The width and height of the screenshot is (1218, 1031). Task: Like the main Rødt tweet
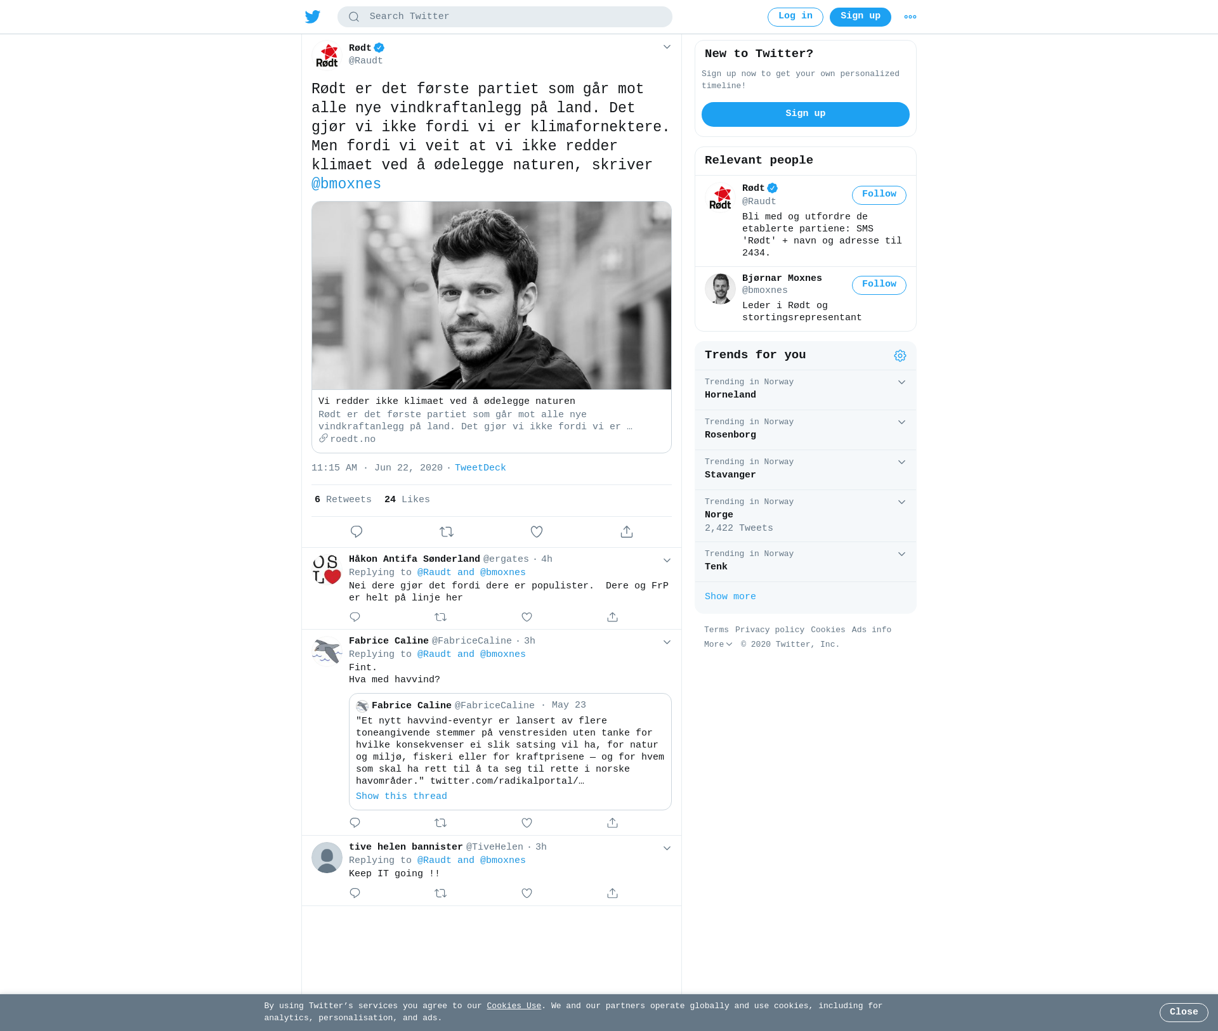pyautogui.click(x=537, y=531)
